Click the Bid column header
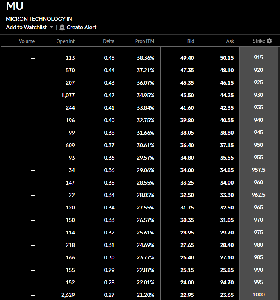Image resolution: width=280 pixels, height=300 pixels. 191,41
